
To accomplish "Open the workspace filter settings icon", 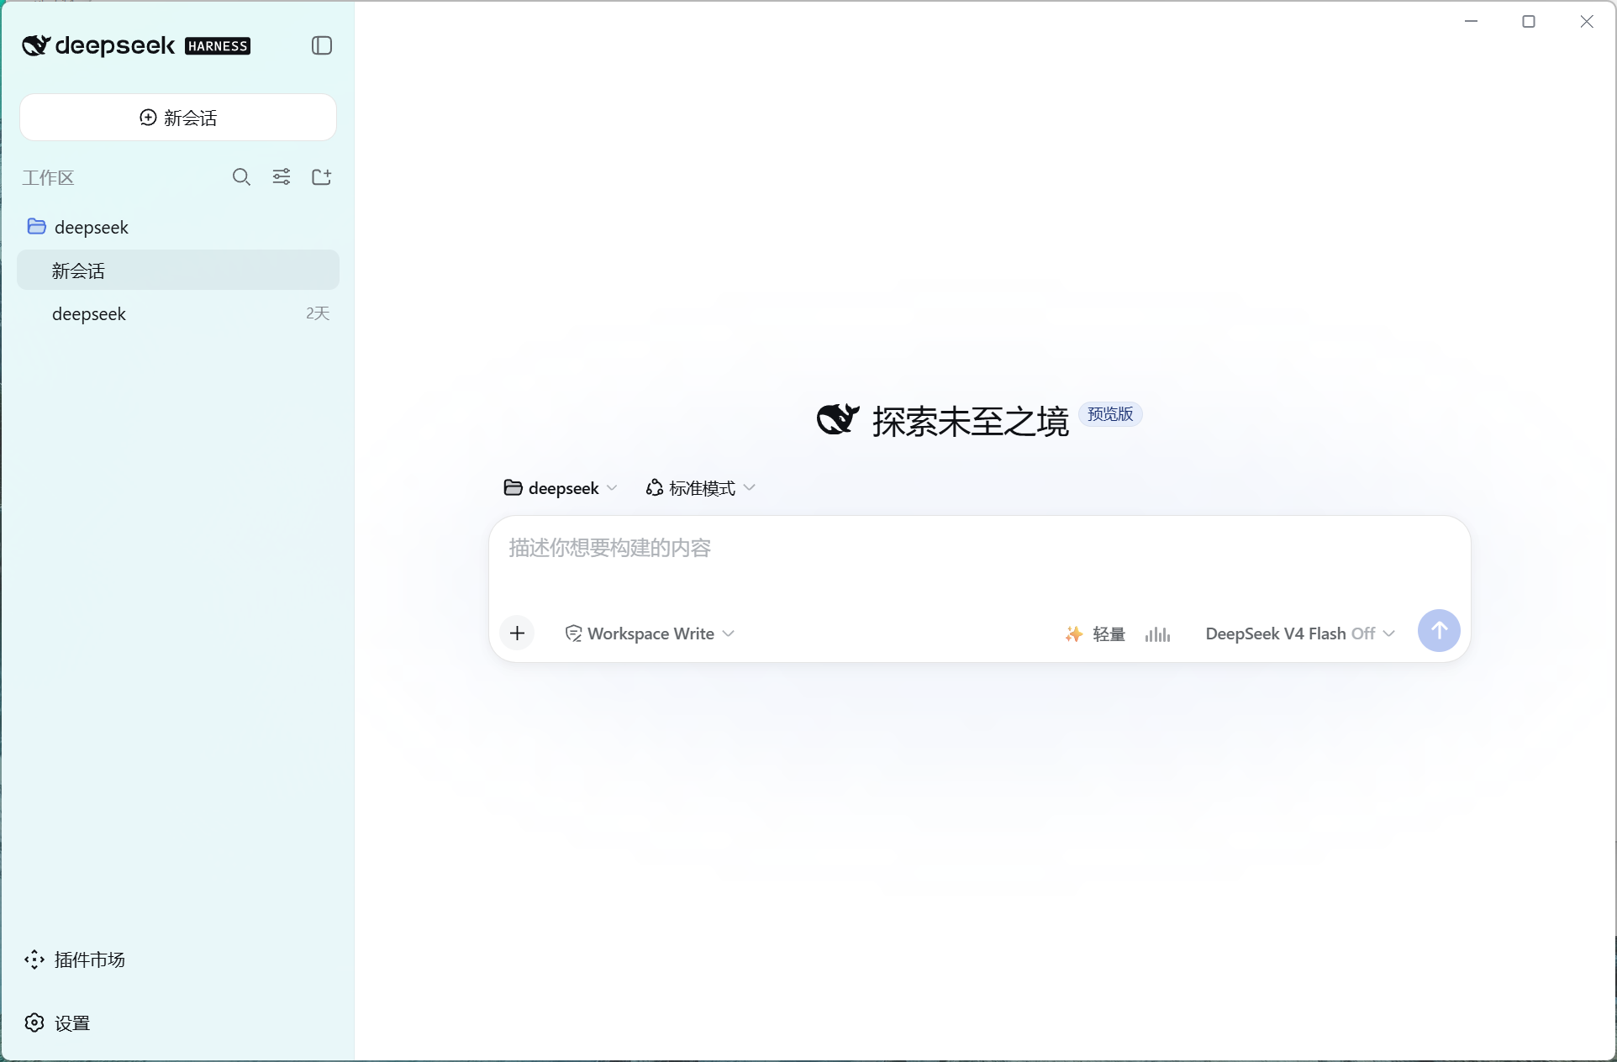I will [x=282, y=177].
